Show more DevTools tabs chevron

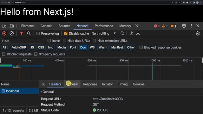[137, 26]
